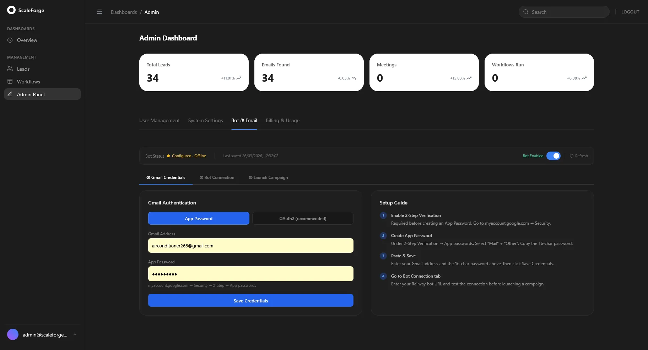Click step 2 badge in Setup Guide
Screen dimensions: 648x350
coord(383,236)
